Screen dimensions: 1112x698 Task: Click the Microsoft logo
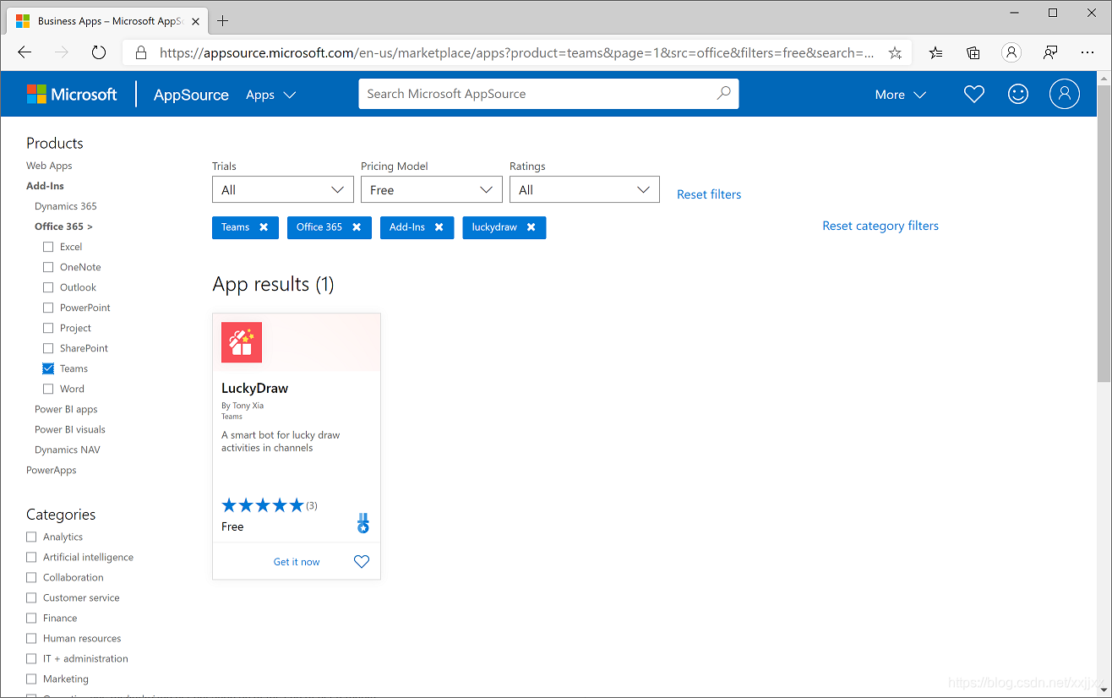pos(72,95)
